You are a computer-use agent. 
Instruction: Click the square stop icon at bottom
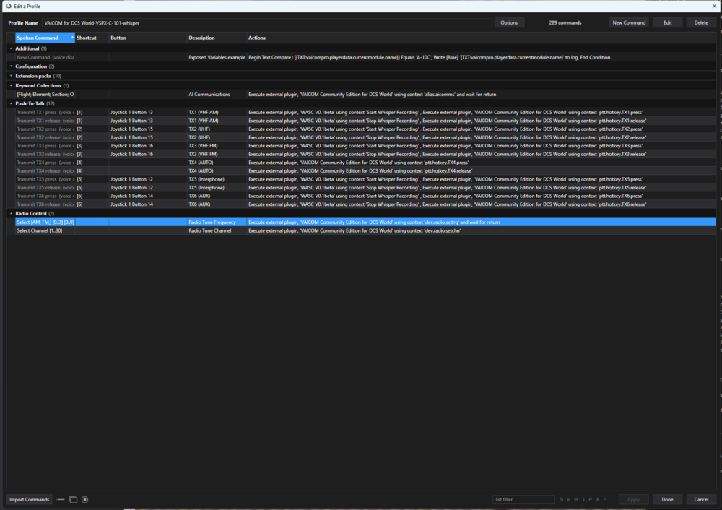(x=84, y=499)
